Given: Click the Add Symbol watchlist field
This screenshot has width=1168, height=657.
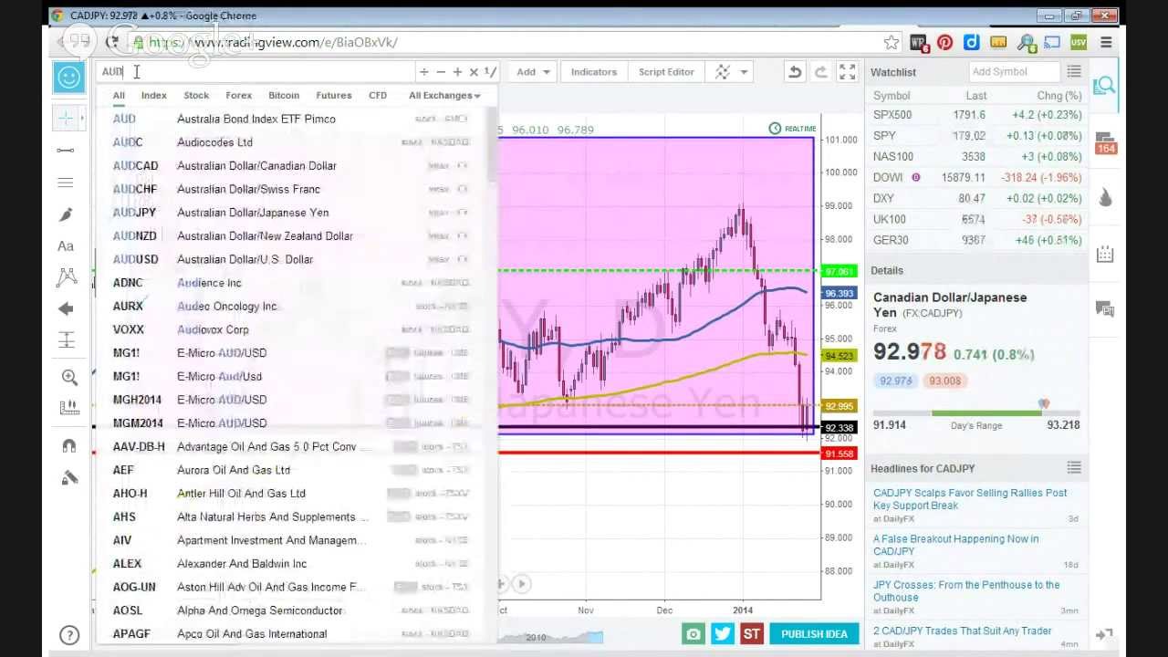Looking at the screenshot, I should (x=1014, y=71).
